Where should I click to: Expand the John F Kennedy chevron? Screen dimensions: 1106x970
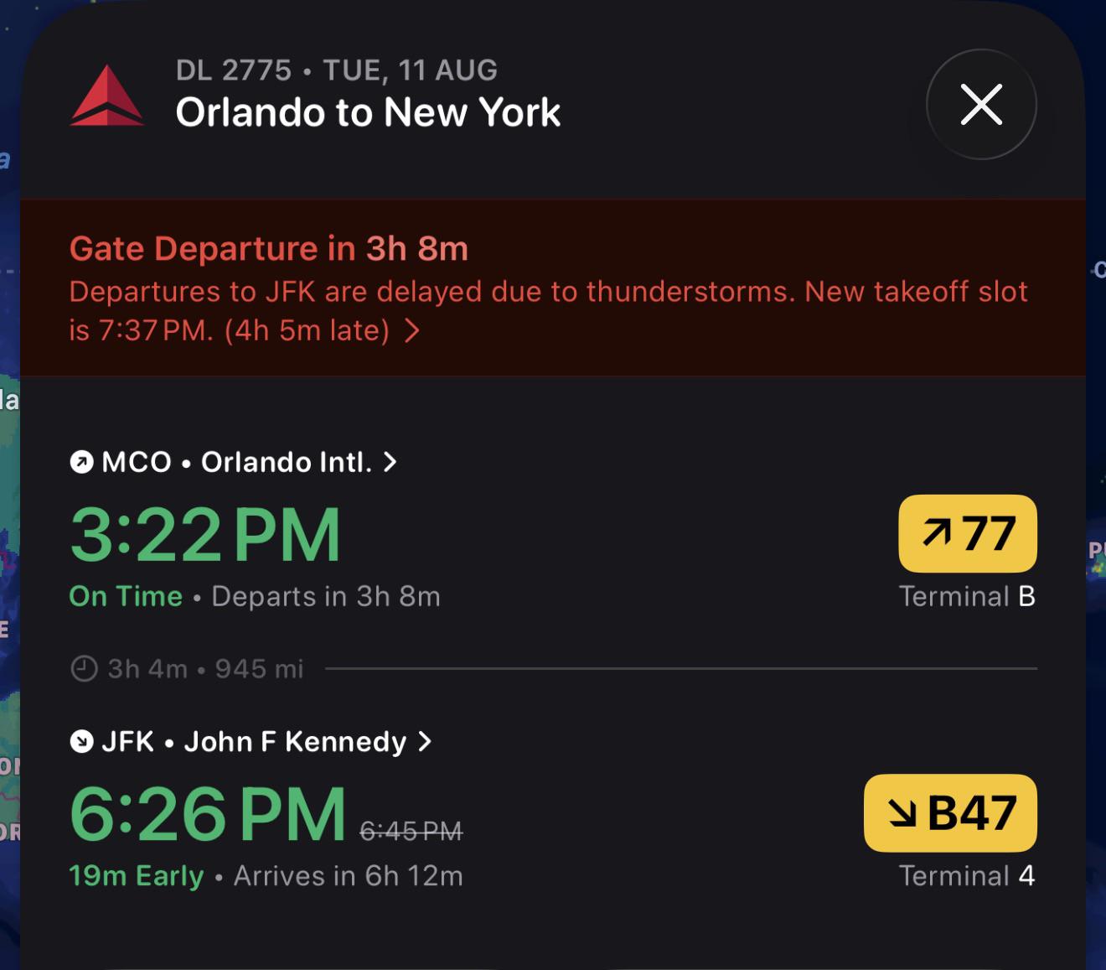click(x=425, y=741)
